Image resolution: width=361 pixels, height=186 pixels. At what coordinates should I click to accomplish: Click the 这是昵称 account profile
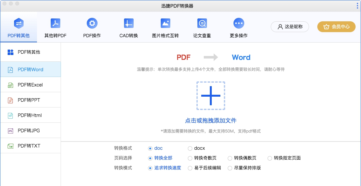click(290, 27)
